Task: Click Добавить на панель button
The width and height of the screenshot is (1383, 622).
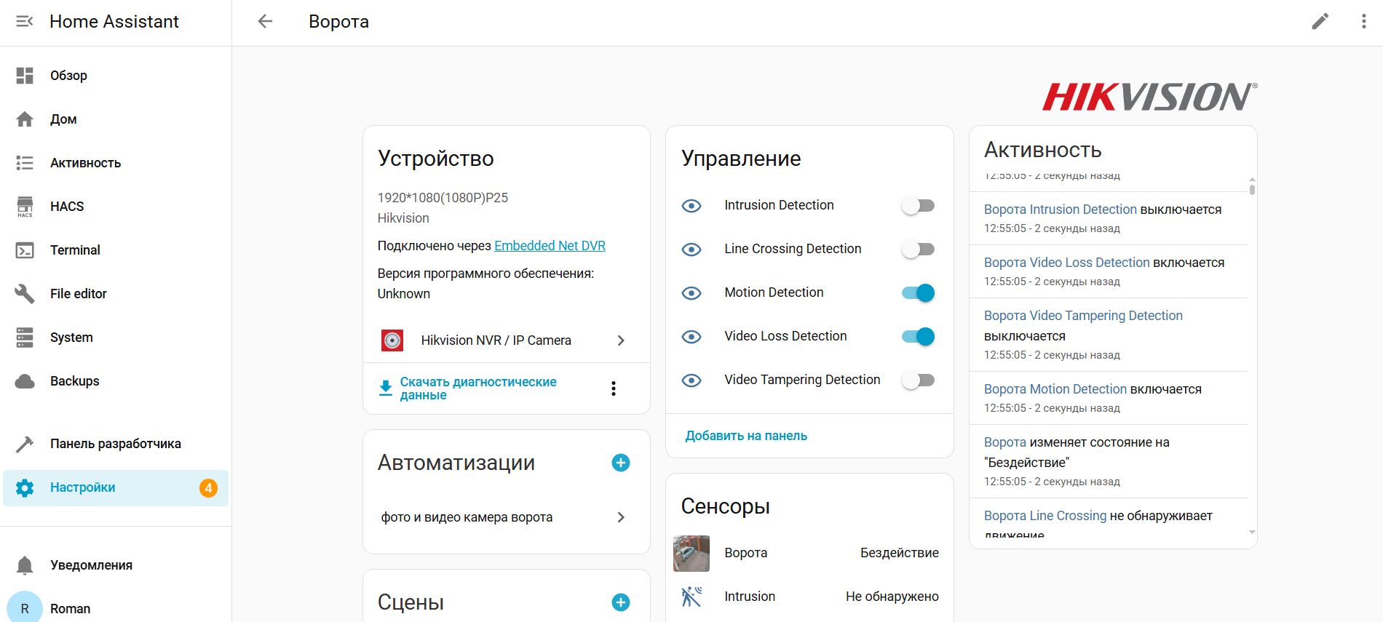Action: click(746, 436)
